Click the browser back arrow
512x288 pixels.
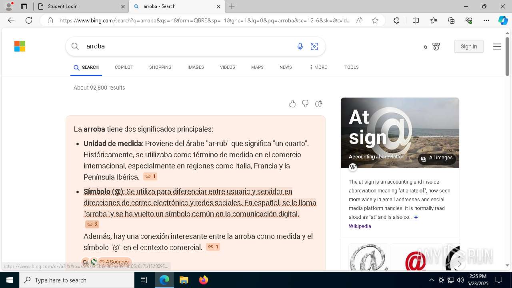coord(11,20)
